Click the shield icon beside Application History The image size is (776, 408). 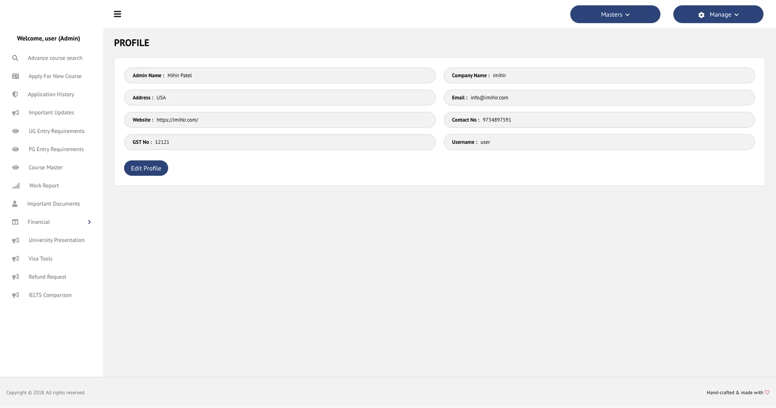click(15, 94)
